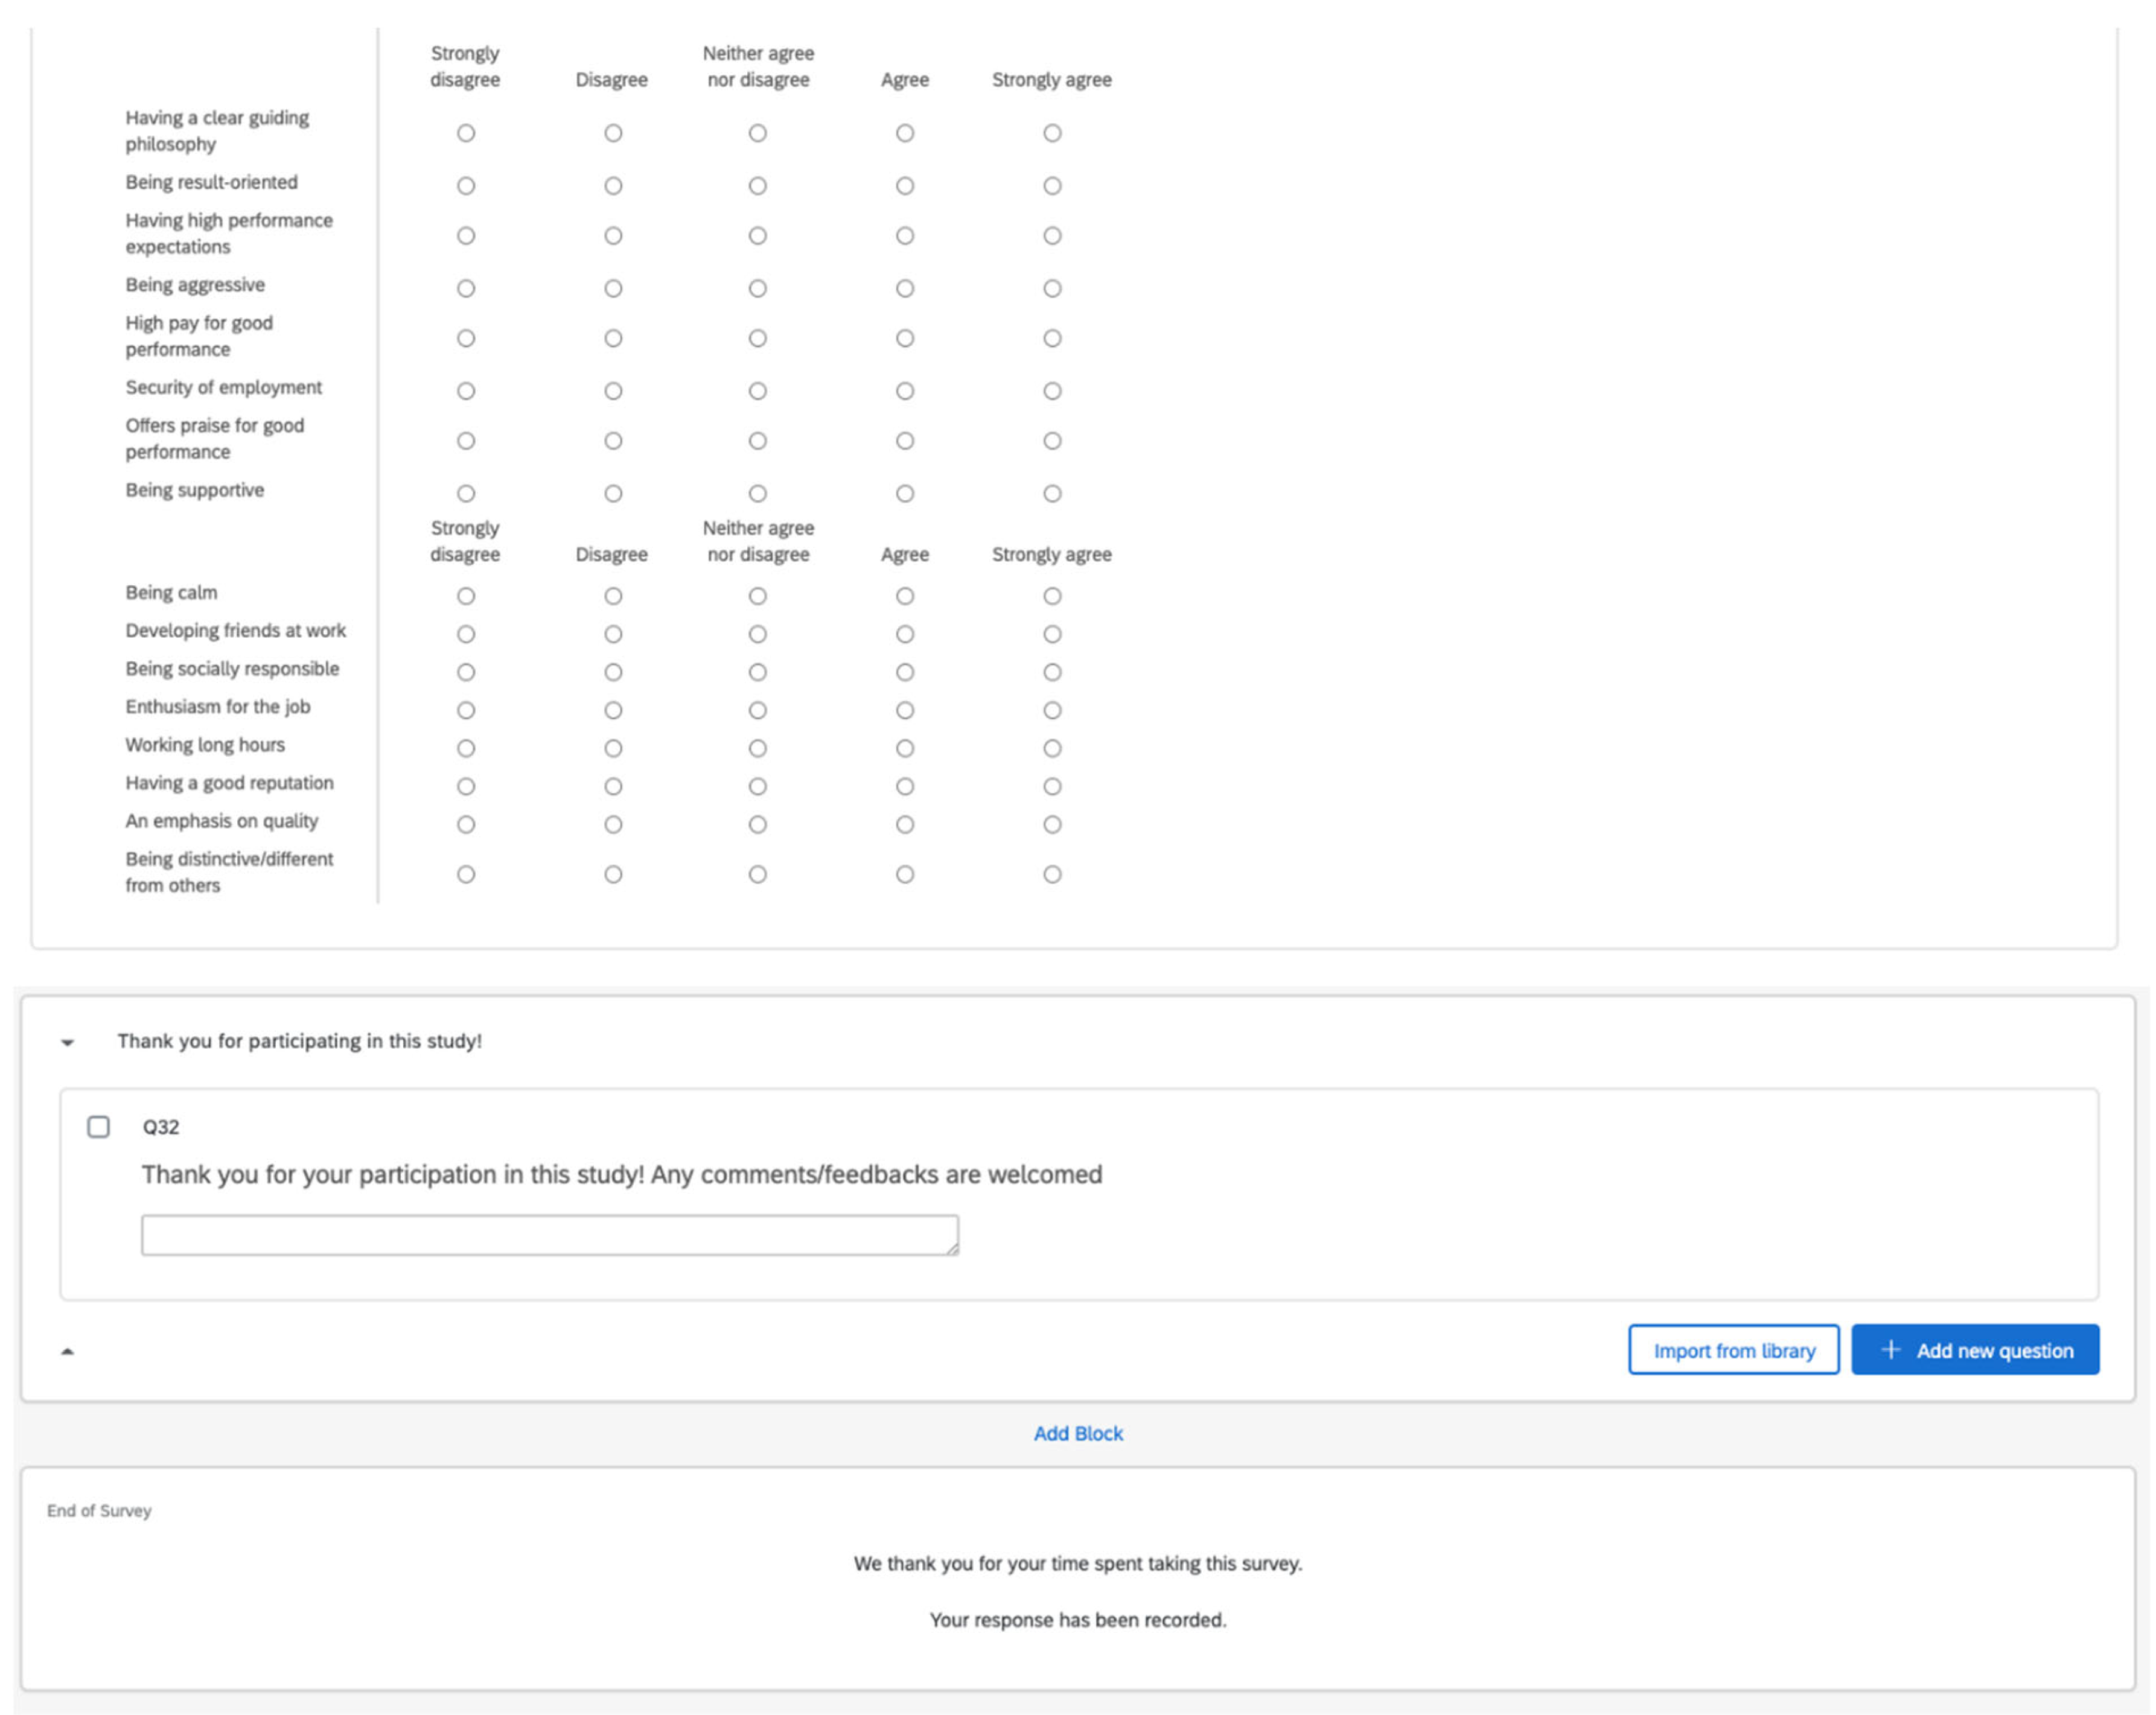2156x1715 pixels.
Task: Select Agree for Having a good reputation
Action: coord(905,786)
